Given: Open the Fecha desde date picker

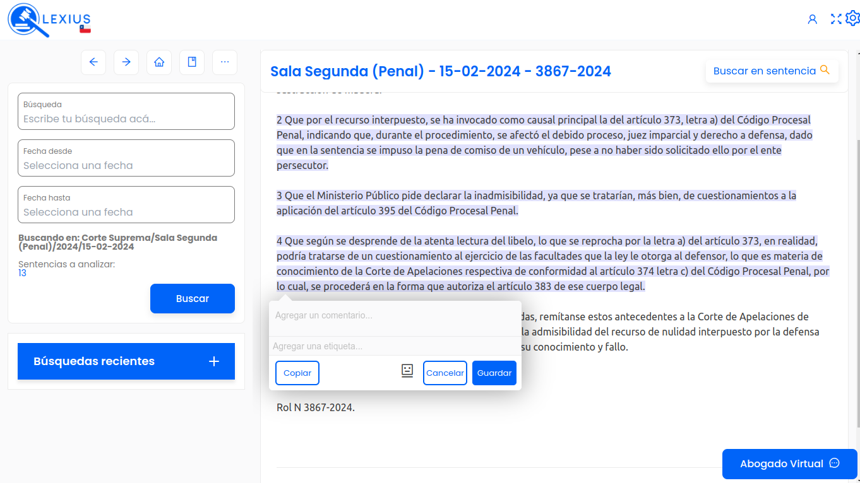Looking at the screenshot, I should [x=126, y=158].
